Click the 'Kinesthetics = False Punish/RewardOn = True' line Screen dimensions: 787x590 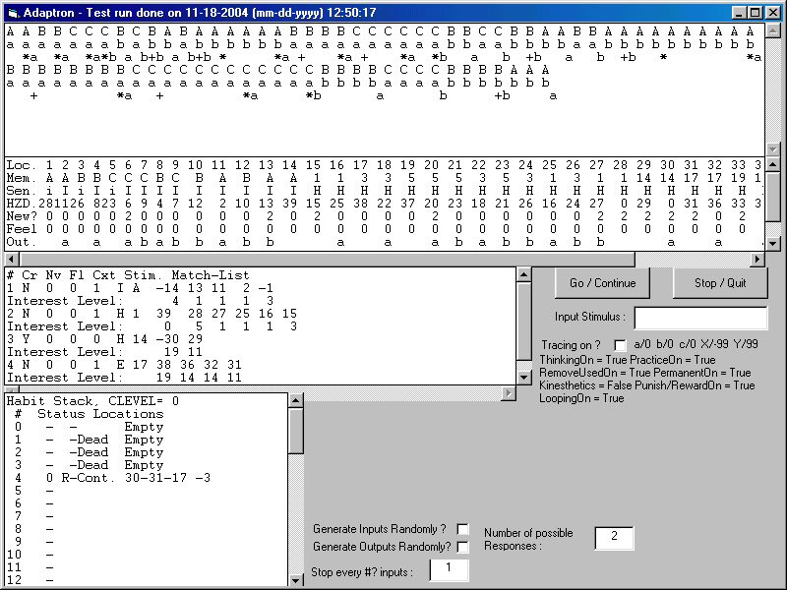[x=647, y=385]
